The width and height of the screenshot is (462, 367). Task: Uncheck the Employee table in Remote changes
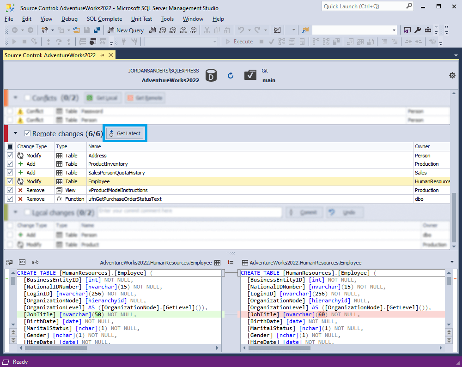(10, 181)
